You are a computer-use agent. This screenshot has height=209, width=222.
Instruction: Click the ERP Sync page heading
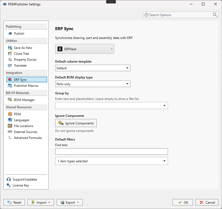coord(64,29)
